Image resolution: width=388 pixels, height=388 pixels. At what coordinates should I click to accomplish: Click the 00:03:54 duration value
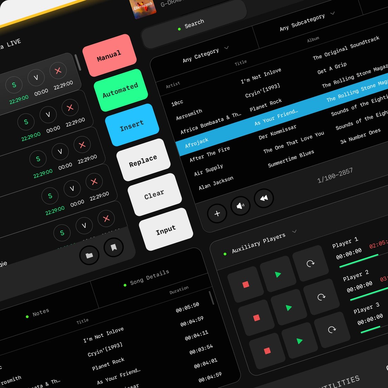[201, 350]
